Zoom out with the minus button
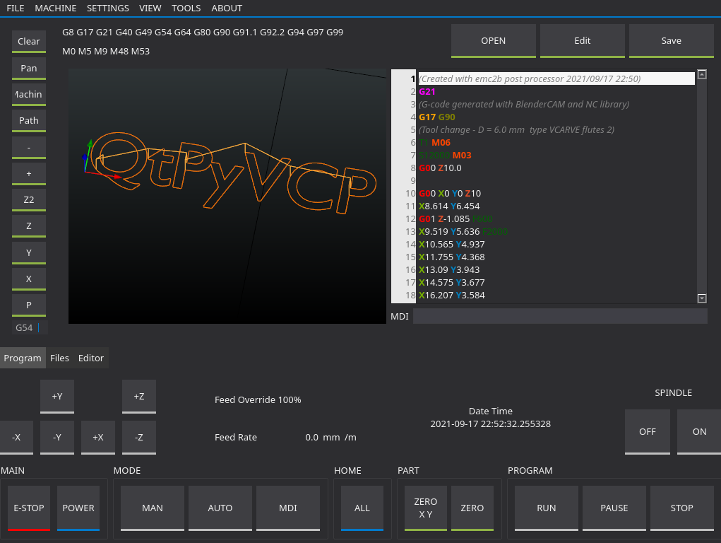This screenshot has height=543, width=721. tap(29, 147)
